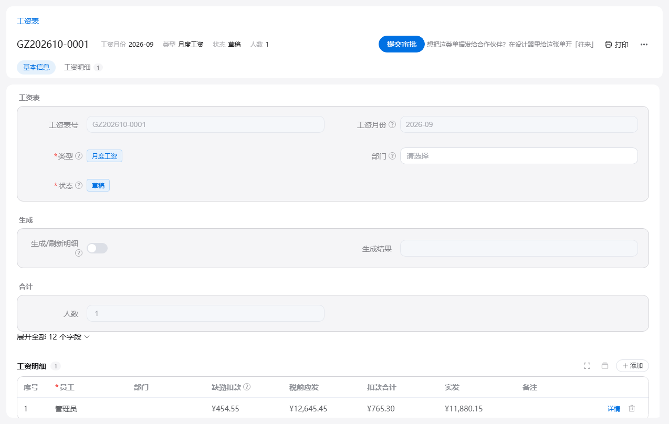This screenshot has width=669, height=424.
Task: Open the 工资表 breadcrumb link
Action: tap(28, 21)
